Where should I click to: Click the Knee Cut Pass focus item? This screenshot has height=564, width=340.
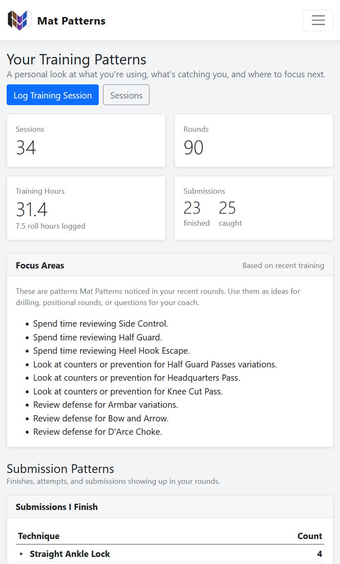click(x=128, y=391)
